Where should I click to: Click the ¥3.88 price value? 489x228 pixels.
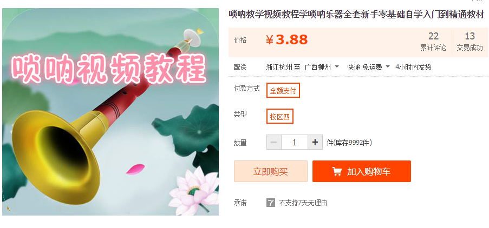tap(287, 40)
